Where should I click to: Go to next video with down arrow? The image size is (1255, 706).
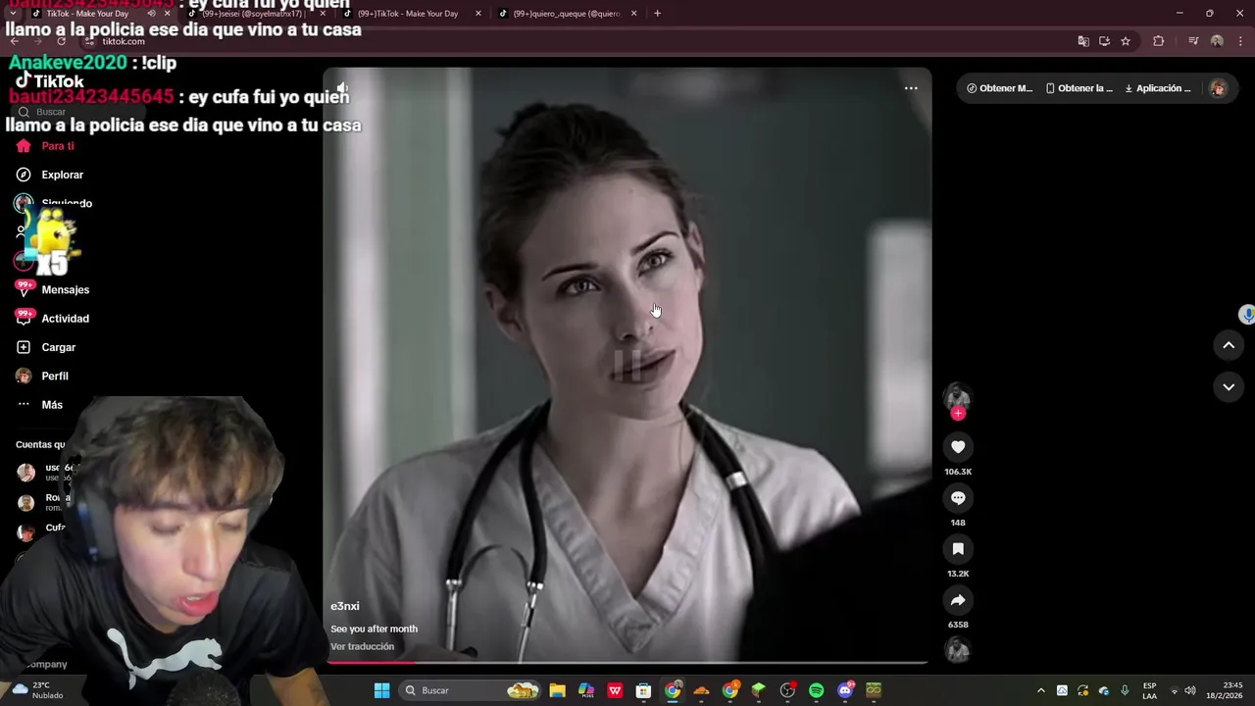point(1229,387)
